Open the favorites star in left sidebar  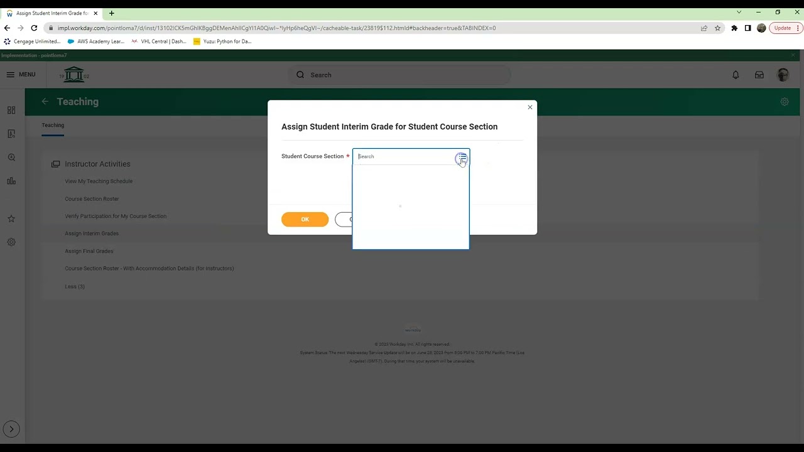coord(11,218)
